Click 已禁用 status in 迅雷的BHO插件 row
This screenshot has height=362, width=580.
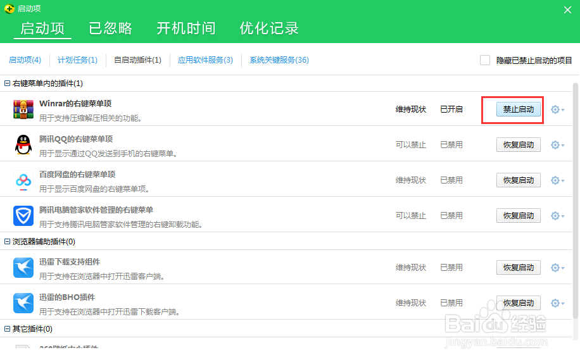(x=451, y=303)
